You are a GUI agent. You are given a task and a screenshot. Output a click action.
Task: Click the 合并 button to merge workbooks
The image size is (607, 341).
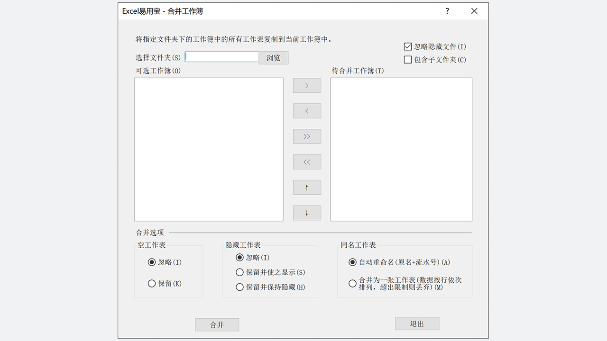point(217,324)
